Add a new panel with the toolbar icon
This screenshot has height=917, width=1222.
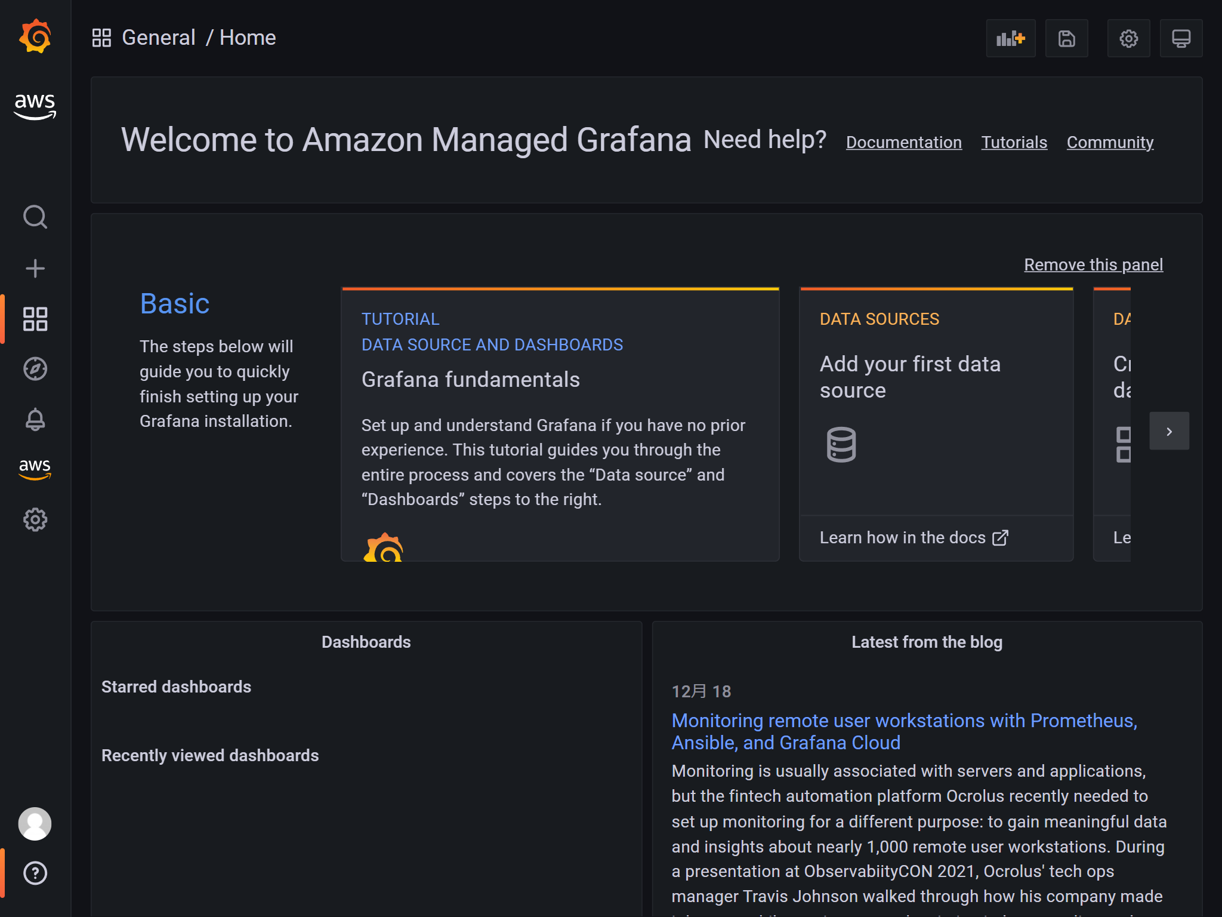click(1011, 38)
